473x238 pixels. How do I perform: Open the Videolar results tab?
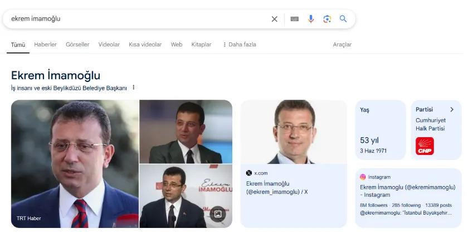[109, 45]
